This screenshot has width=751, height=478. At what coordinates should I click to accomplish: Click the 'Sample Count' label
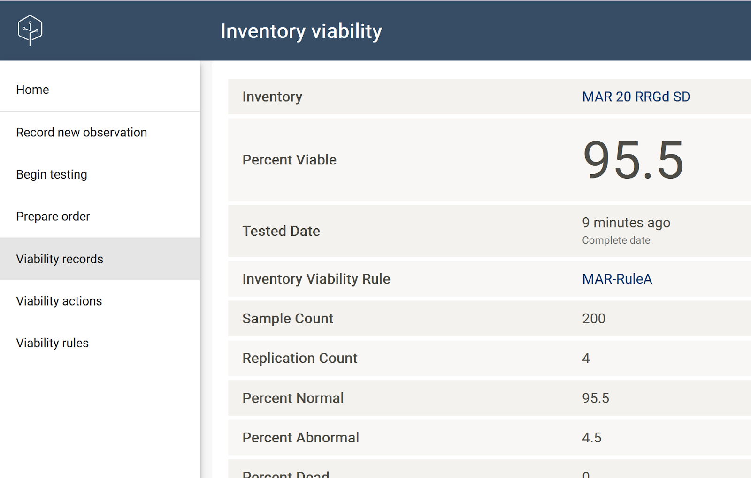288,319
